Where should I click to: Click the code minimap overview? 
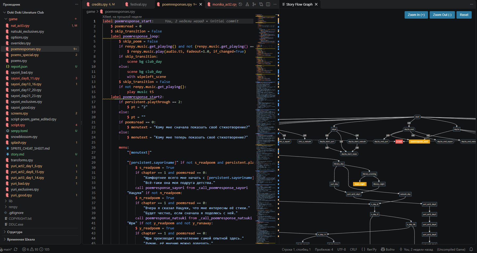(x=265, y=129)
